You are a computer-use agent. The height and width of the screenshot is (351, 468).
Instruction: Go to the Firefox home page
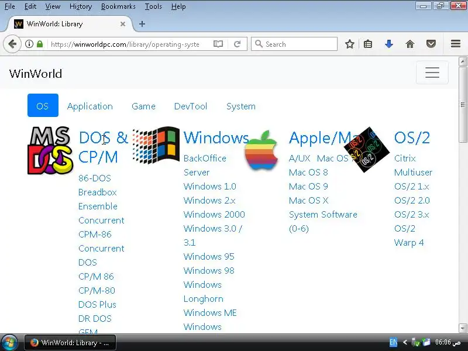point(410,44)
